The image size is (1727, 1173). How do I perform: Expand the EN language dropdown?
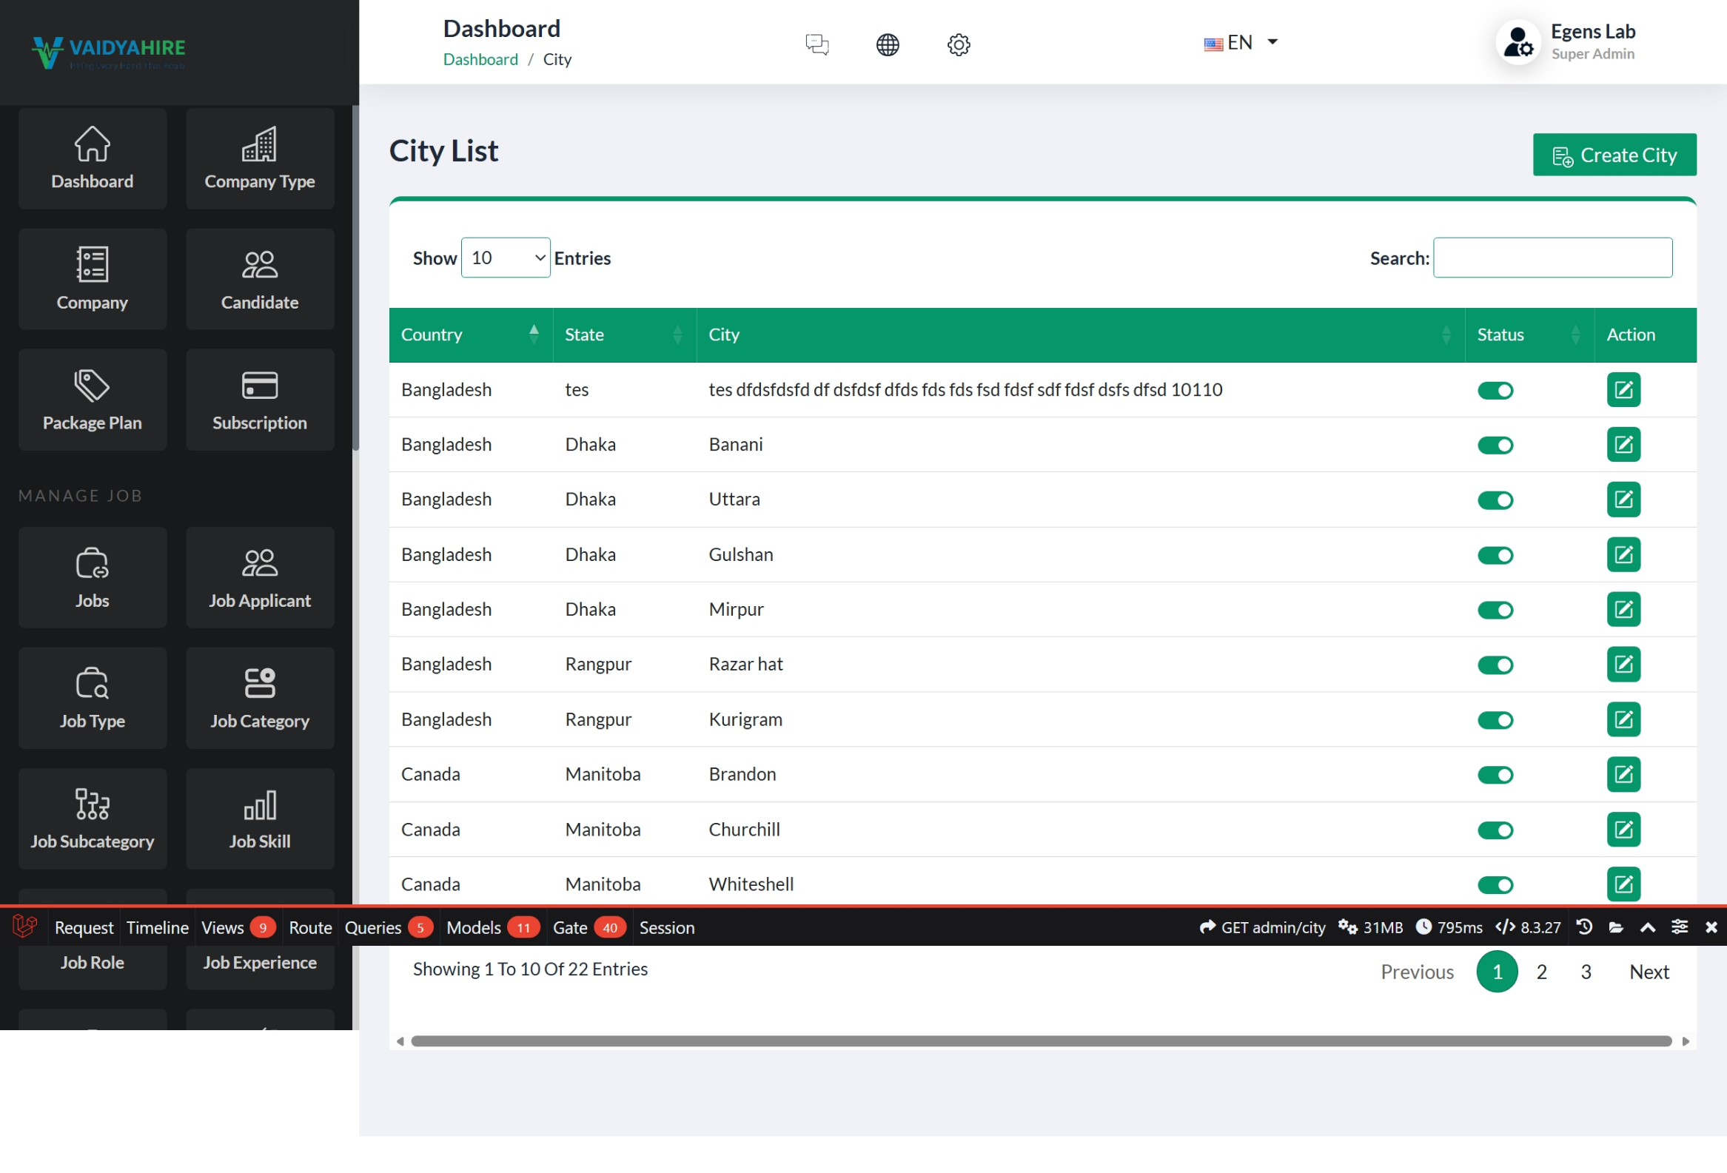click(x=1240, y=42)
